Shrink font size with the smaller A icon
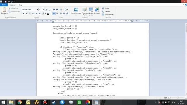Image resolution: width=187 pixels, height=105 pixels. pos(49,10)
